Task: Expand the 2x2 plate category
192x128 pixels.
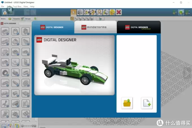Action: [15, 52]
